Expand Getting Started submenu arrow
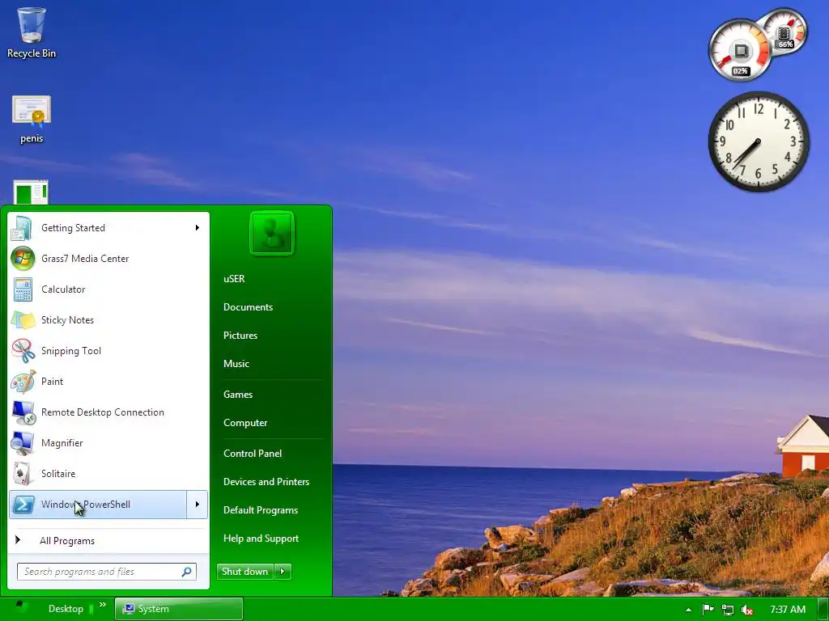 198,227
